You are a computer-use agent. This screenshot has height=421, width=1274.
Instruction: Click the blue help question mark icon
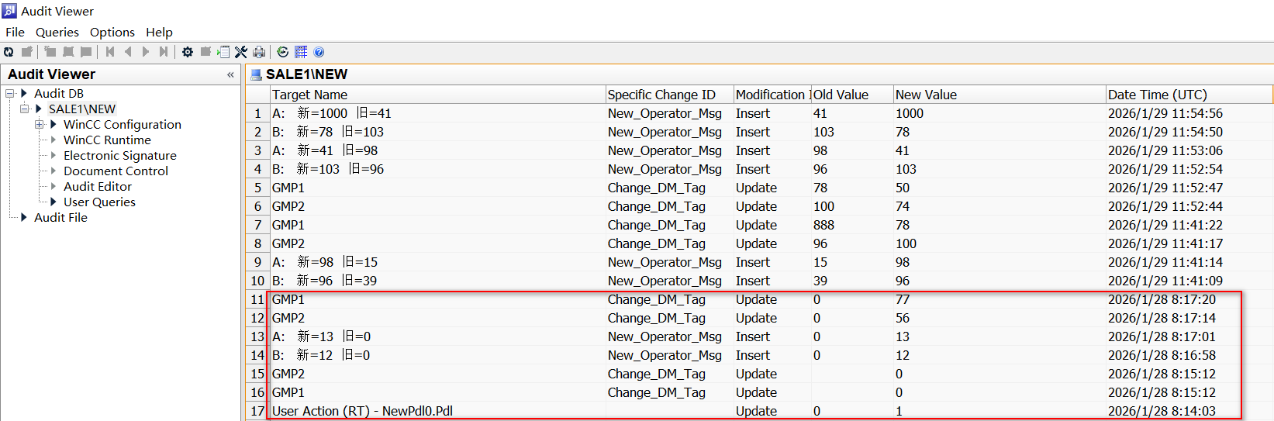[319, 52]
